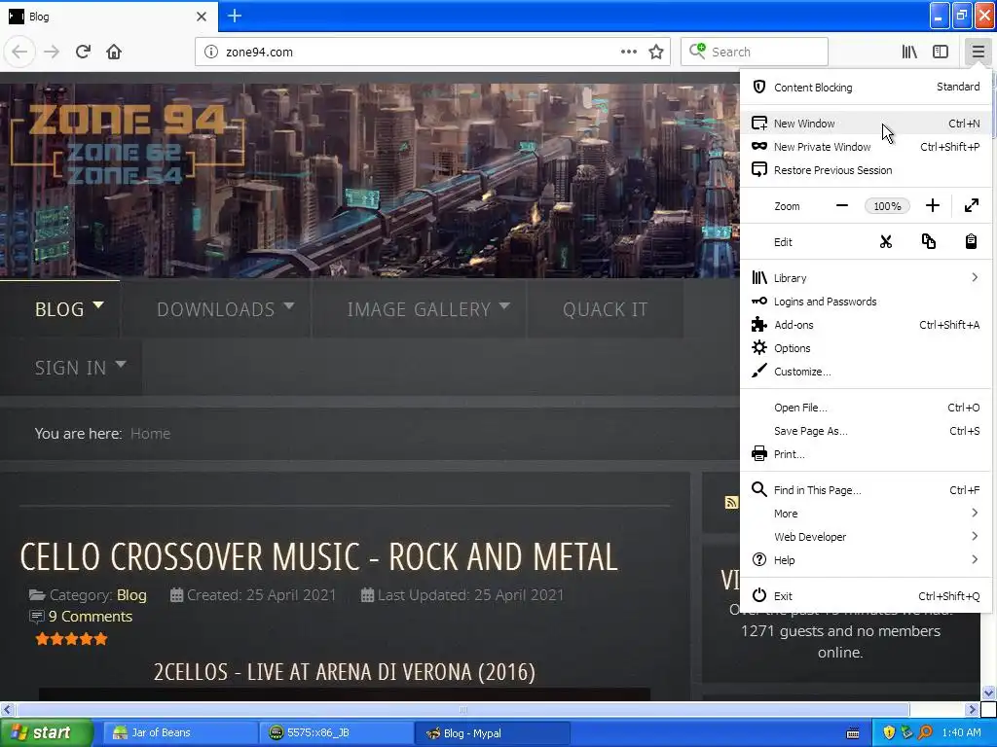Reload the current page

pyautogui.click(x=83, y=52)
